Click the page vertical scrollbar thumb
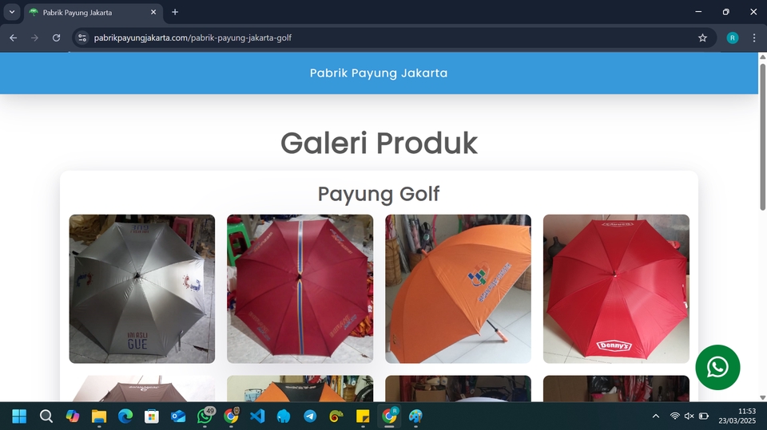This screenshot has height=430, width=767. click(762, 137)
